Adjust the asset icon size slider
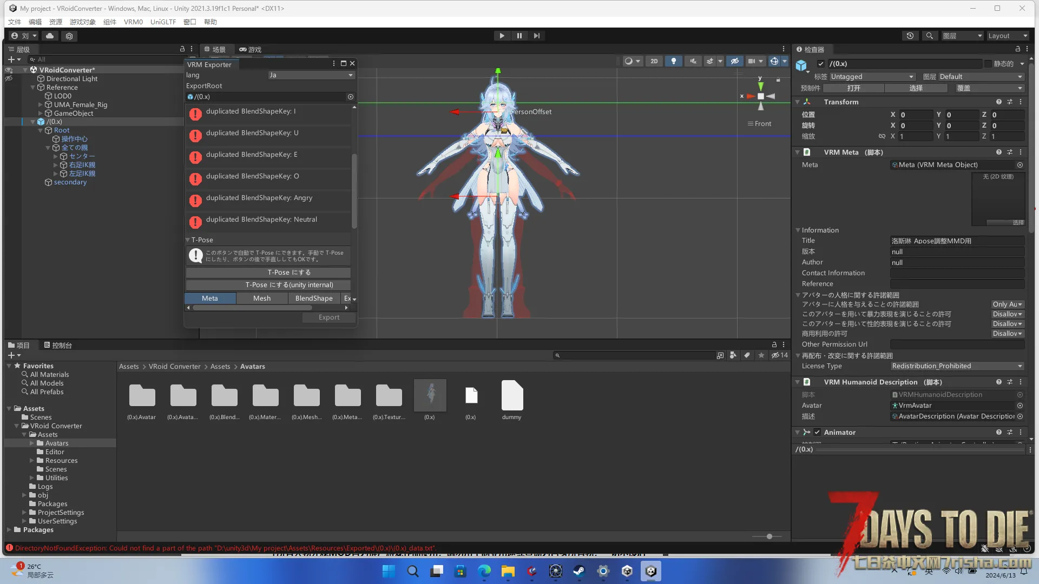1039x584 pixels. 768,536
